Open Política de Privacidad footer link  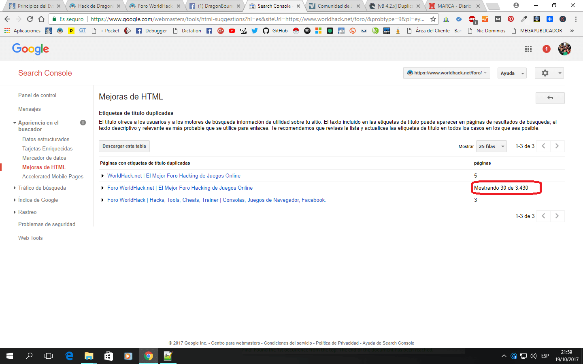coord(337,343)
